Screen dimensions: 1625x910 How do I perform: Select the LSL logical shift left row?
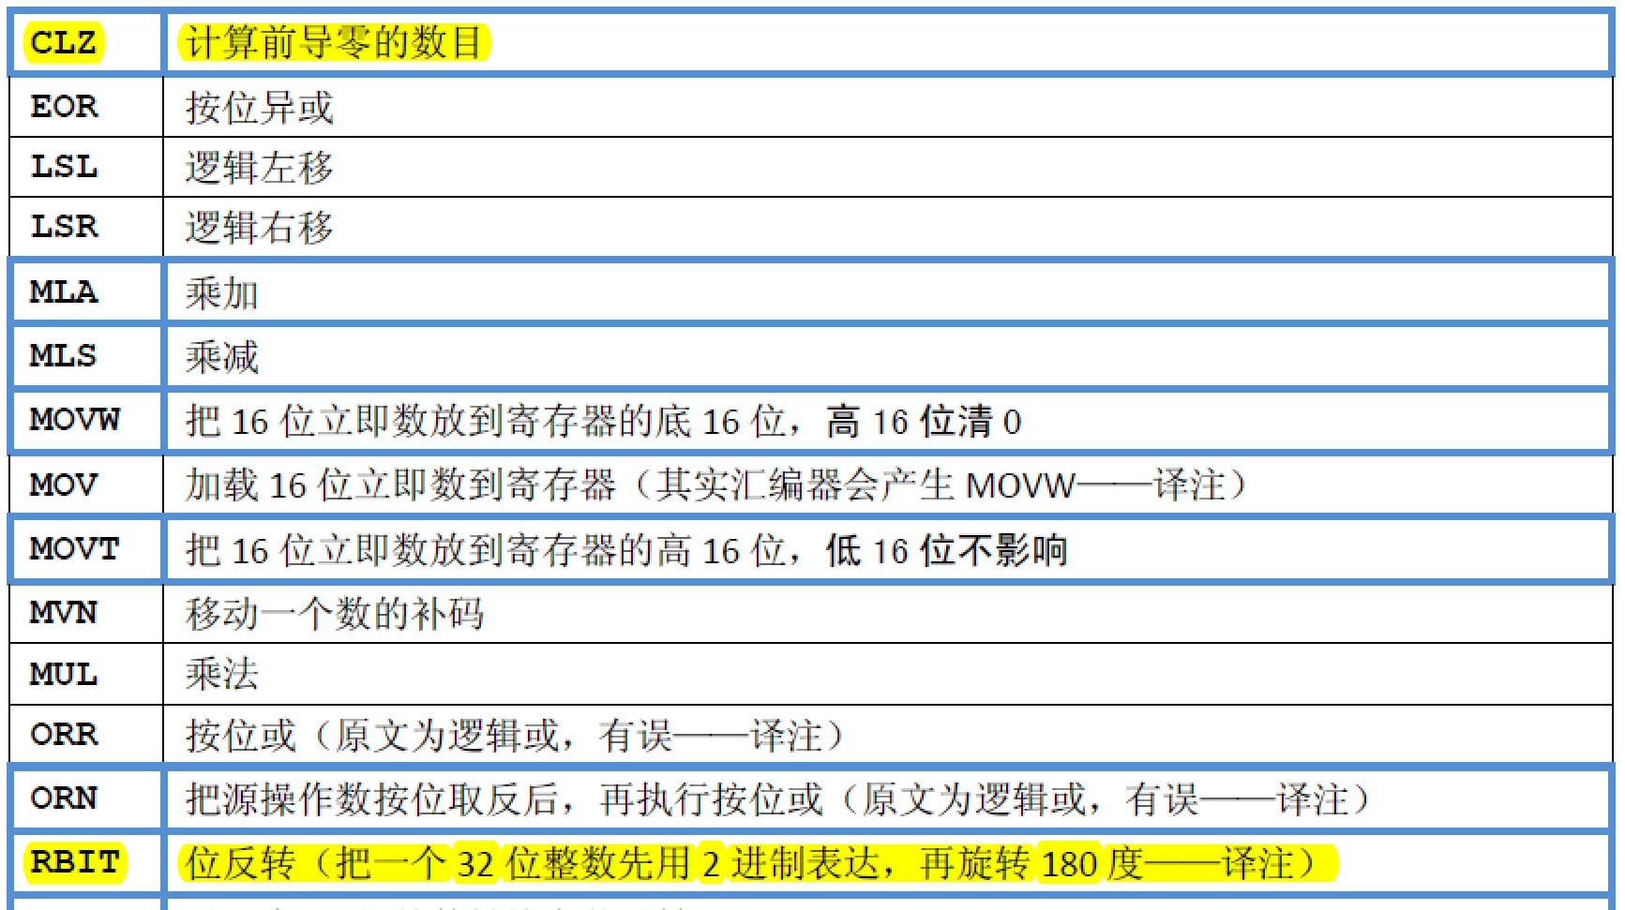pos(66,167)
